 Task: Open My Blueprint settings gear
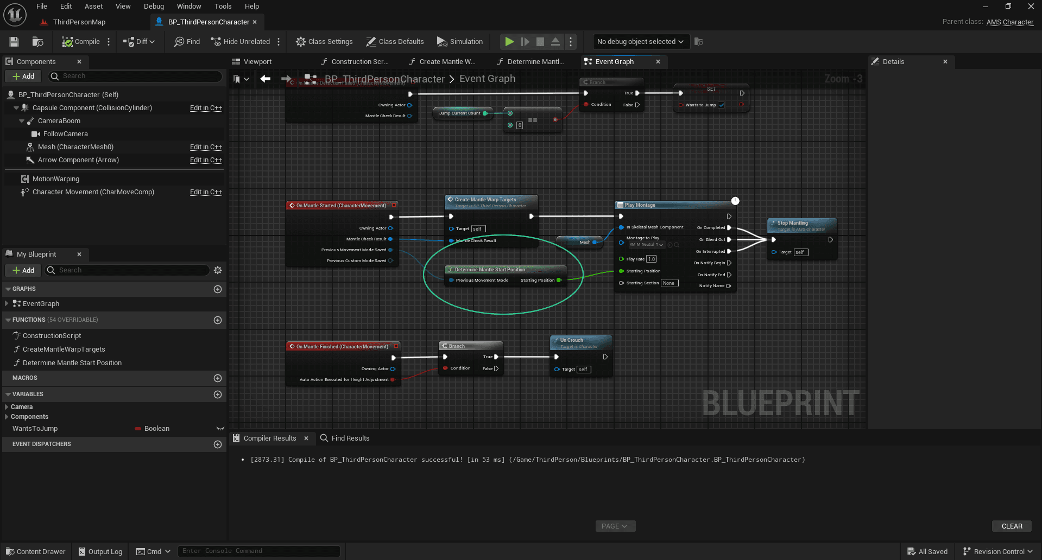[x=218, y=270]
